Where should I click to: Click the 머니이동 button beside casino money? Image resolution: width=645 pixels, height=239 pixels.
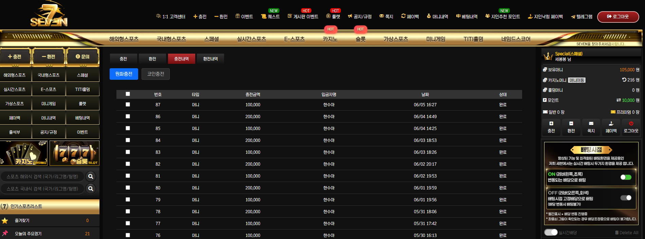[577, 80]
